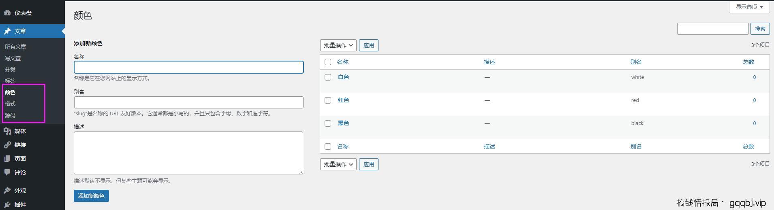Click the 评论 comment bubble icon
The width and height of the screenshot is (774, 210).
[7, 172]
